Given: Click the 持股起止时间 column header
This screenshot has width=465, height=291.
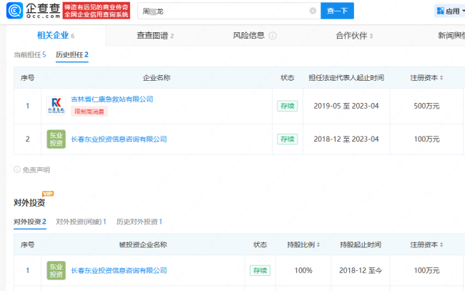Looking at the screenshot, I should pyautogui.click(x=361, y=245).
